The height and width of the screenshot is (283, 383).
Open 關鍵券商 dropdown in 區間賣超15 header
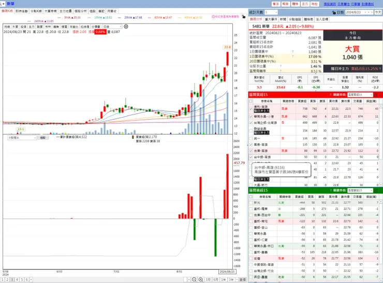360,190
